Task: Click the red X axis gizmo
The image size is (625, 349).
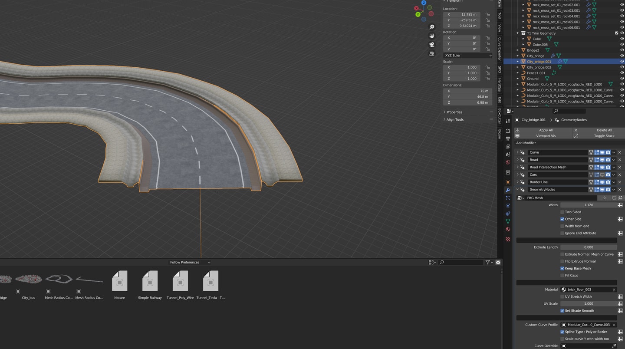Action: [x=417, y=8]
